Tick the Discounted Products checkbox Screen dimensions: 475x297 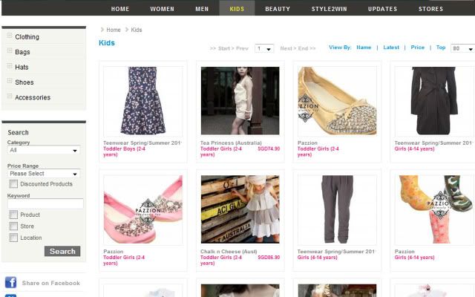coord(13,184)
